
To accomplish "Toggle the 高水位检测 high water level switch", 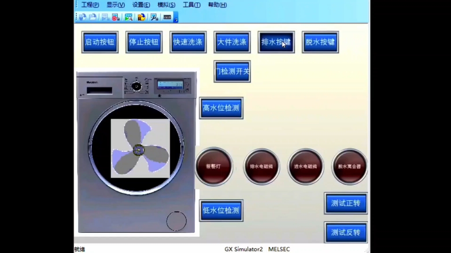I will pyautogui.click(x=221, y=108).
